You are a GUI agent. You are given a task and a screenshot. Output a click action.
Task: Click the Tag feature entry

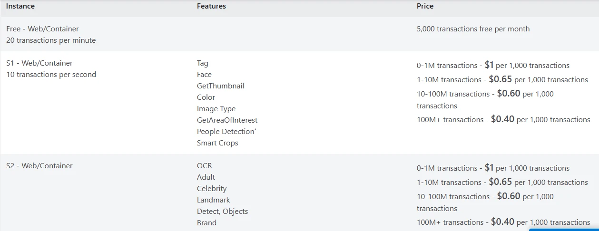coord(203,63)
